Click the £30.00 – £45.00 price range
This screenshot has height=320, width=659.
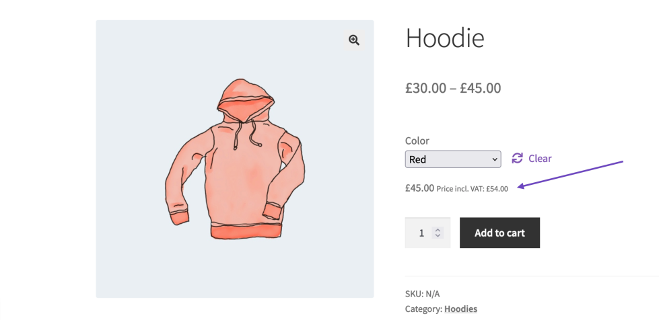(x=453, y=88)
